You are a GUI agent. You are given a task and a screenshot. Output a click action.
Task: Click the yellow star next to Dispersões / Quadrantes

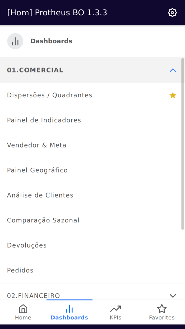(x=173, y=95)
